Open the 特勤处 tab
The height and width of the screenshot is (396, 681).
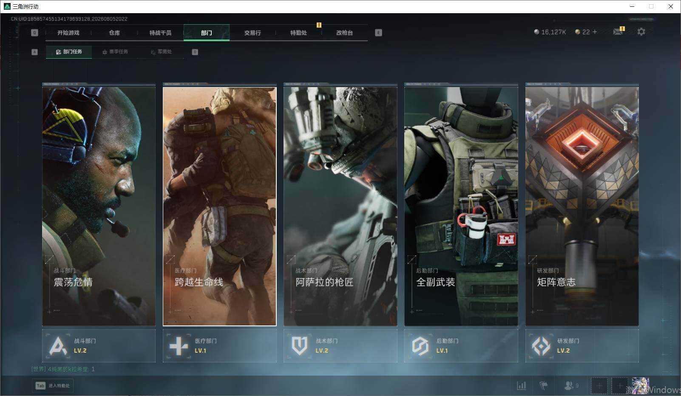pos(298,33)
